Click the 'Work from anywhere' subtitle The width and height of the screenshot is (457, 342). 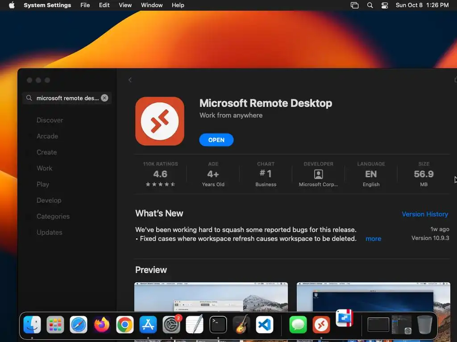(x=231, y=115)
